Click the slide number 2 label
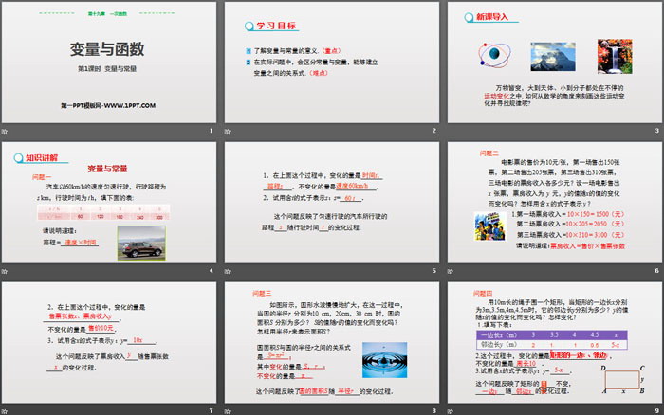This screenshot has height=415, width=664. click(434, 131)
